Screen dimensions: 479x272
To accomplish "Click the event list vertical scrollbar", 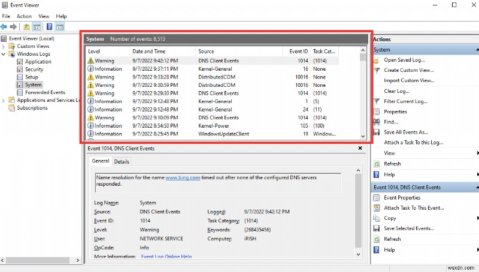I will click(x=363, y=96).
